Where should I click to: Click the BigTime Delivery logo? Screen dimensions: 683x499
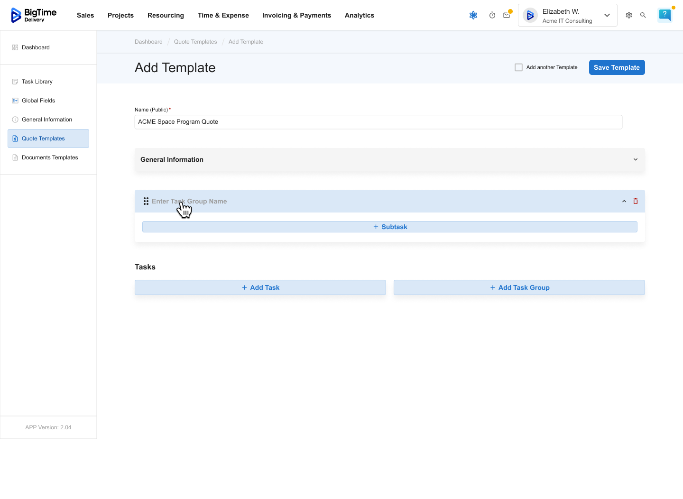click(34, 15)
